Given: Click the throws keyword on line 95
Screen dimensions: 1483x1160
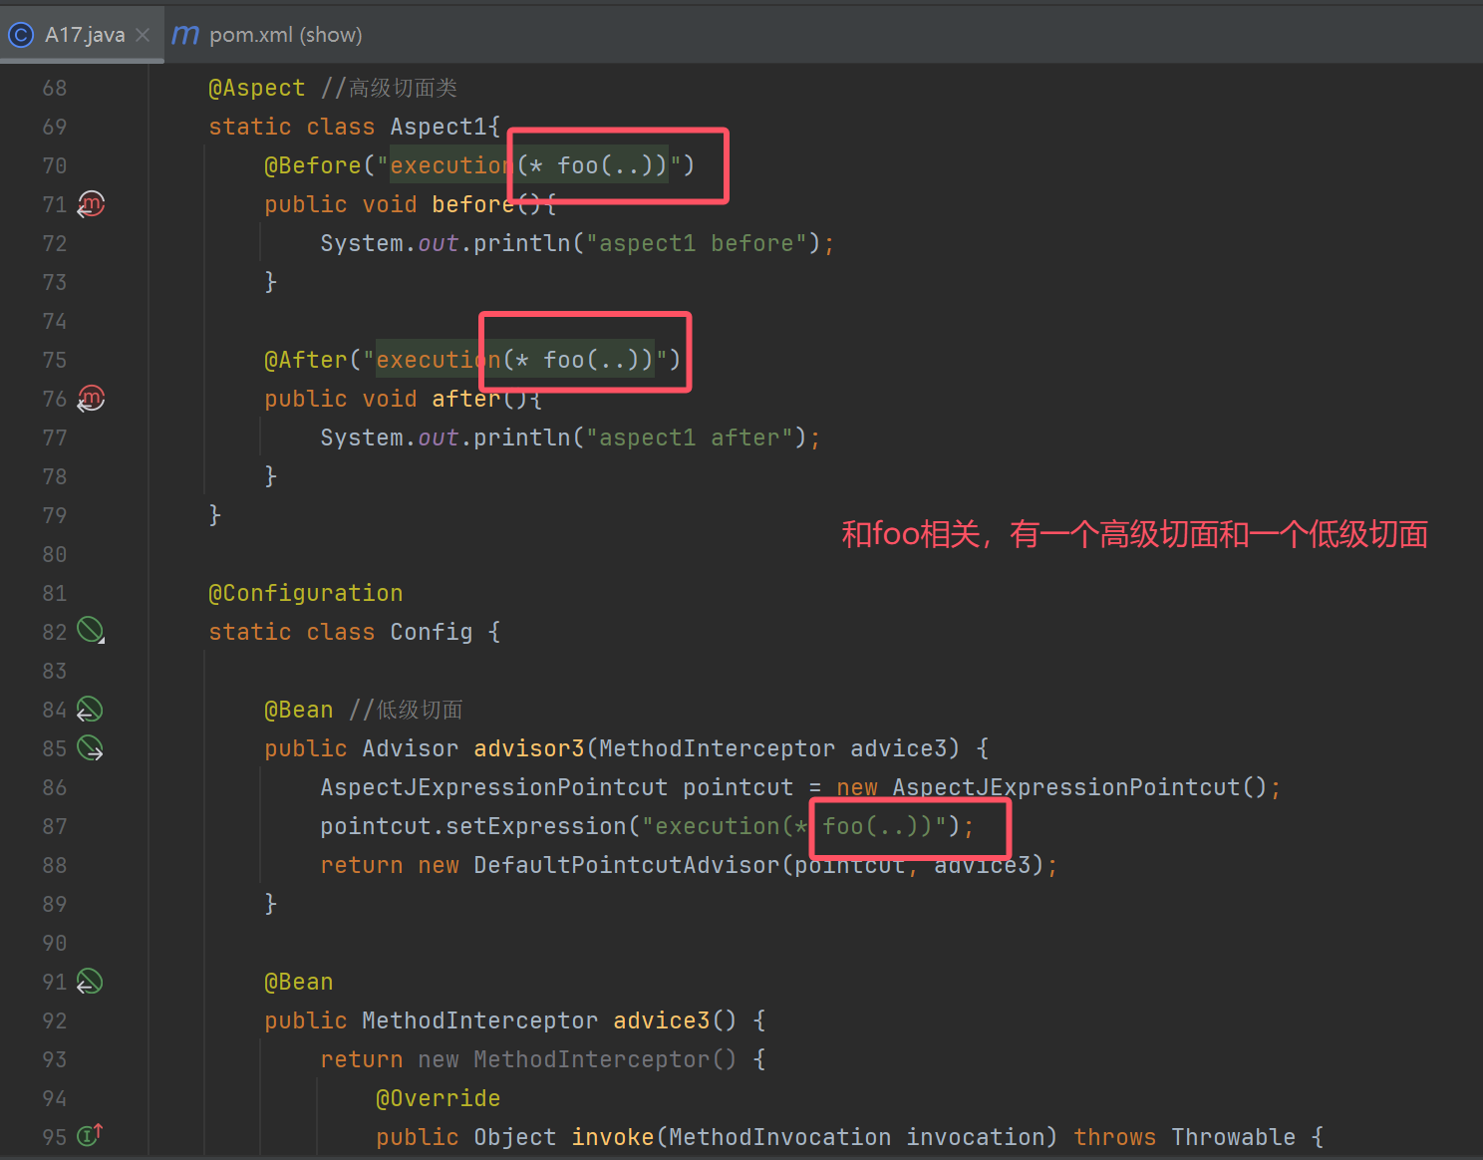Looking at the screenshot, I should 1115,1137.
